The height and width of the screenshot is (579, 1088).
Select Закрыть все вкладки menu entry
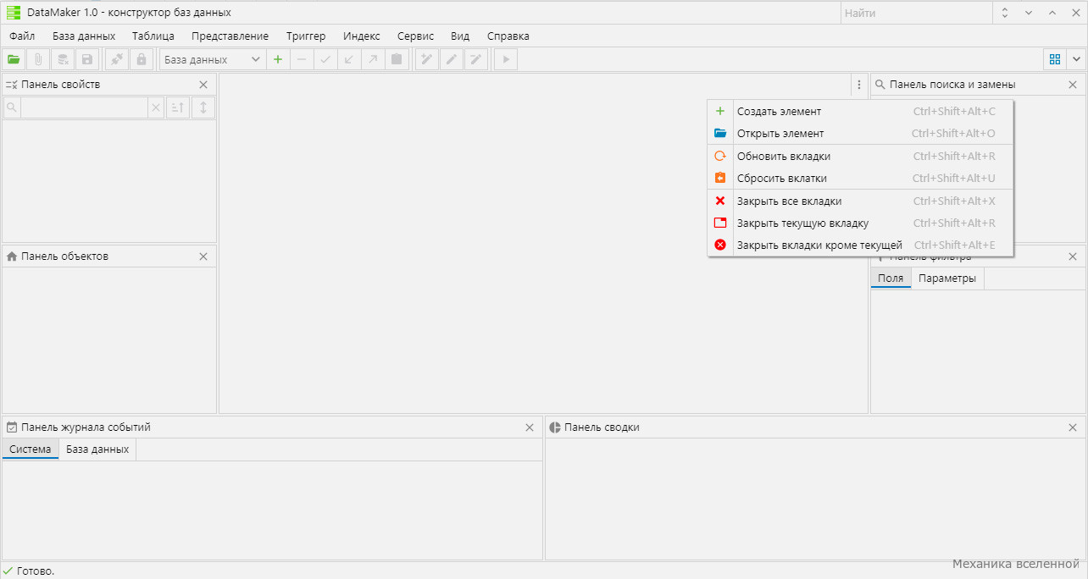[x=860, y=201]
